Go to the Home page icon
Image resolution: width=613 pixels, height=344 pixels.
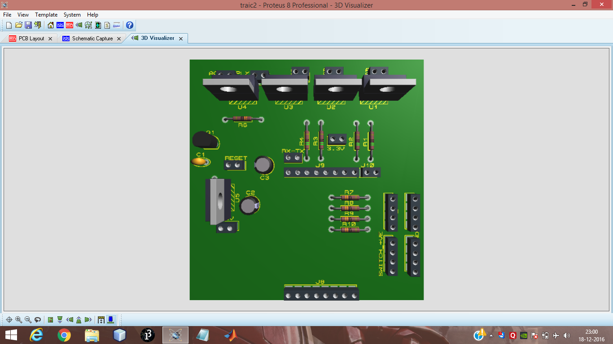coord(51,25)
